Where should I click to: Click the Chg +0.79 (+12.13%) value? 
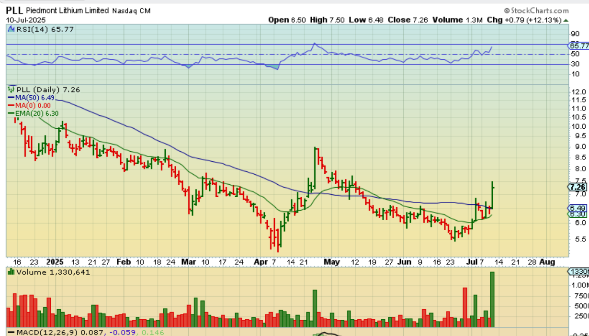[x=524, y=20]
